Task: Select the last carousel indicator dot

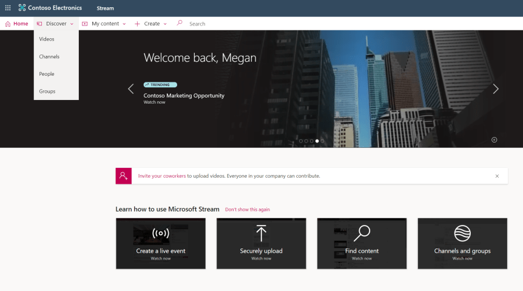Action: coord(322,141)
